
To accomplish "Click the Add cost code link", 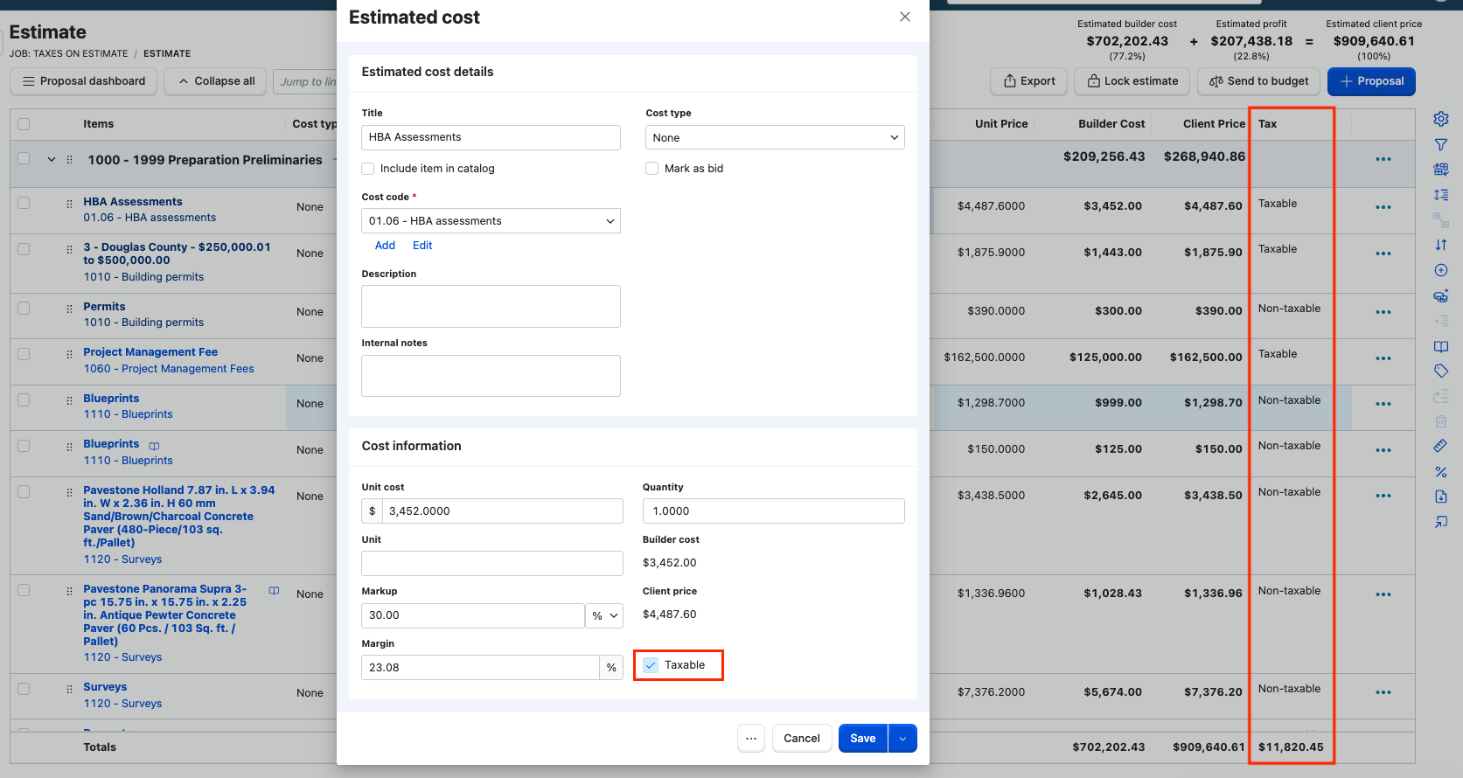I will [x=385, y=246].
